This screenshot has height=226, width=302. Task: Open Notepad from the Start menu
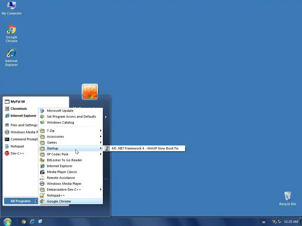[21, 146]
